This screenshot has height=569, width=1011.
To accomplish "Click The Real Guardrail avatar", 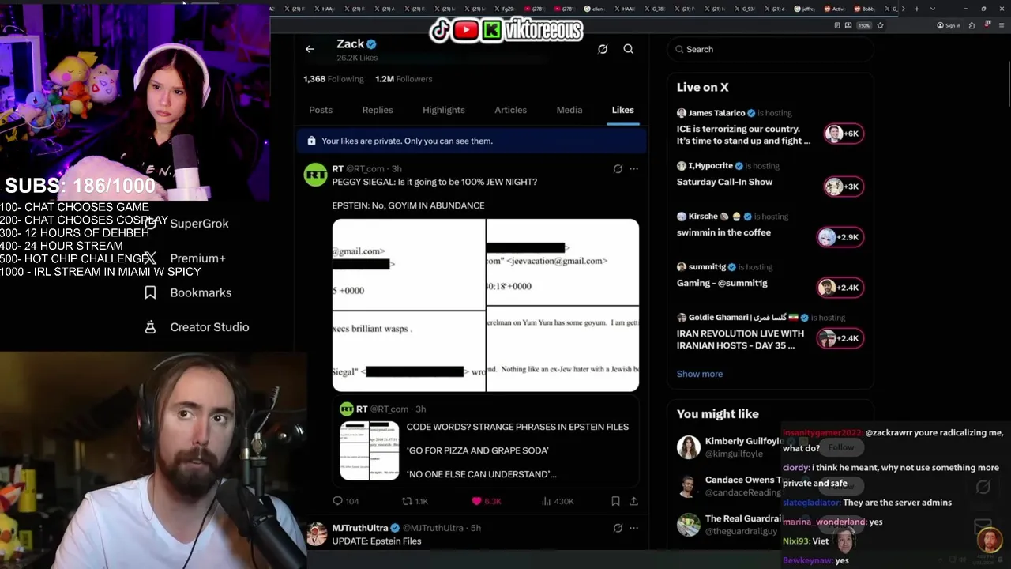I will tap(689, 524).
